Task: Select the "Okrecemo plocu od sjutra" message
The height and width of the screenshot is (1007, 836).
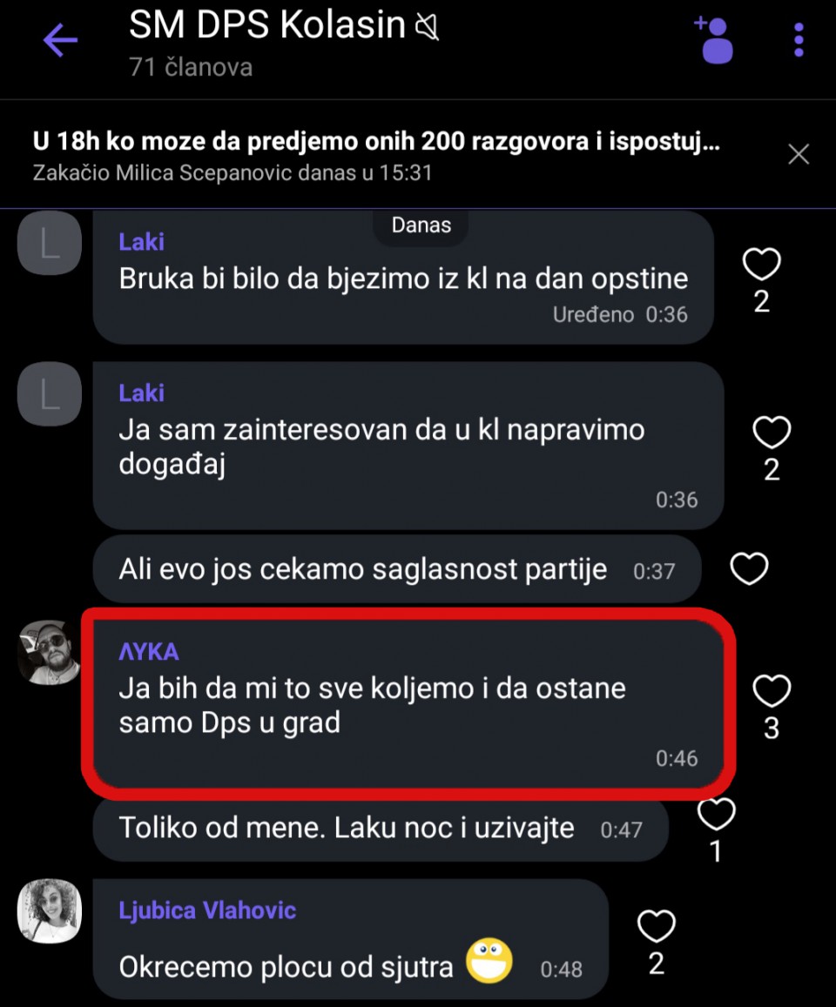Action: tap(286, 967)
